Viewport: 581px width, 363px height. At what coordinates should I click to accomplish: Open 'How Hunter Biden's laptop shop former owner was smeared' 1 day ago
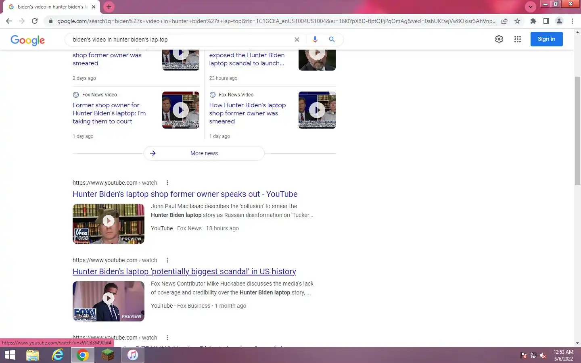247,113
